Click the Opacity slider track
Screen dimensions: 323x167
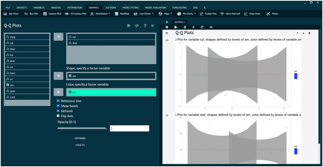82,128
